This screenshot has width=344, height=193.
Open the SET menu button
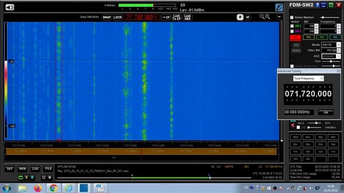pos(10,169)
